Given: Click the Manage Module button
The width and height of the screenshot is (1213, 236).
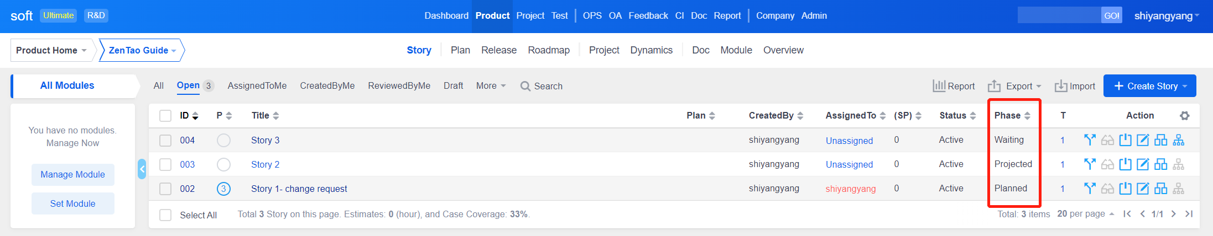Looking at the screenshot, I should pyautogui.click(x=72, y=175).
